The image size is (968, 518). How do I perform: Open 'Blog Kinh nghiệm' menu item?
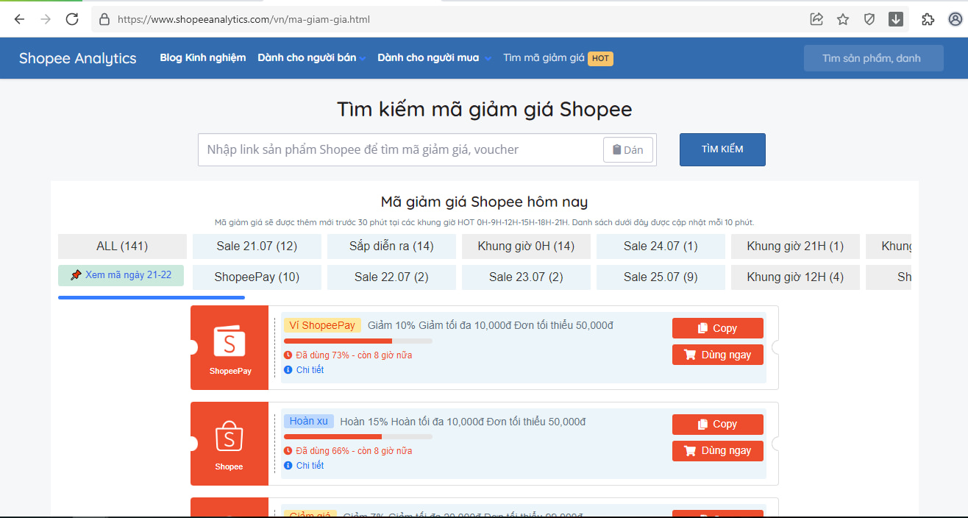click(202, 58)
